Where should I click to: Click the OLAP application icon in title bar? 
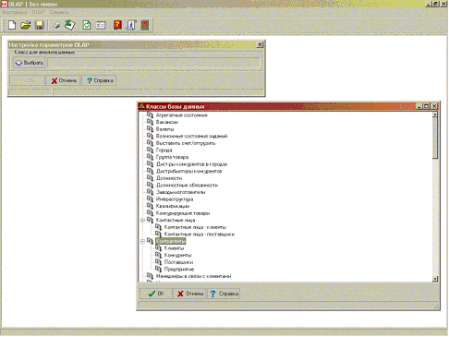(4, 4)
